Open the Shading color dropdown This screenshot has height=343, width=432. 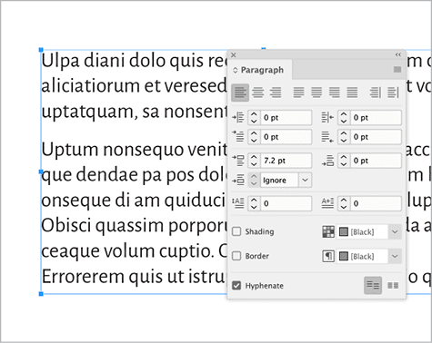(395, 231)
